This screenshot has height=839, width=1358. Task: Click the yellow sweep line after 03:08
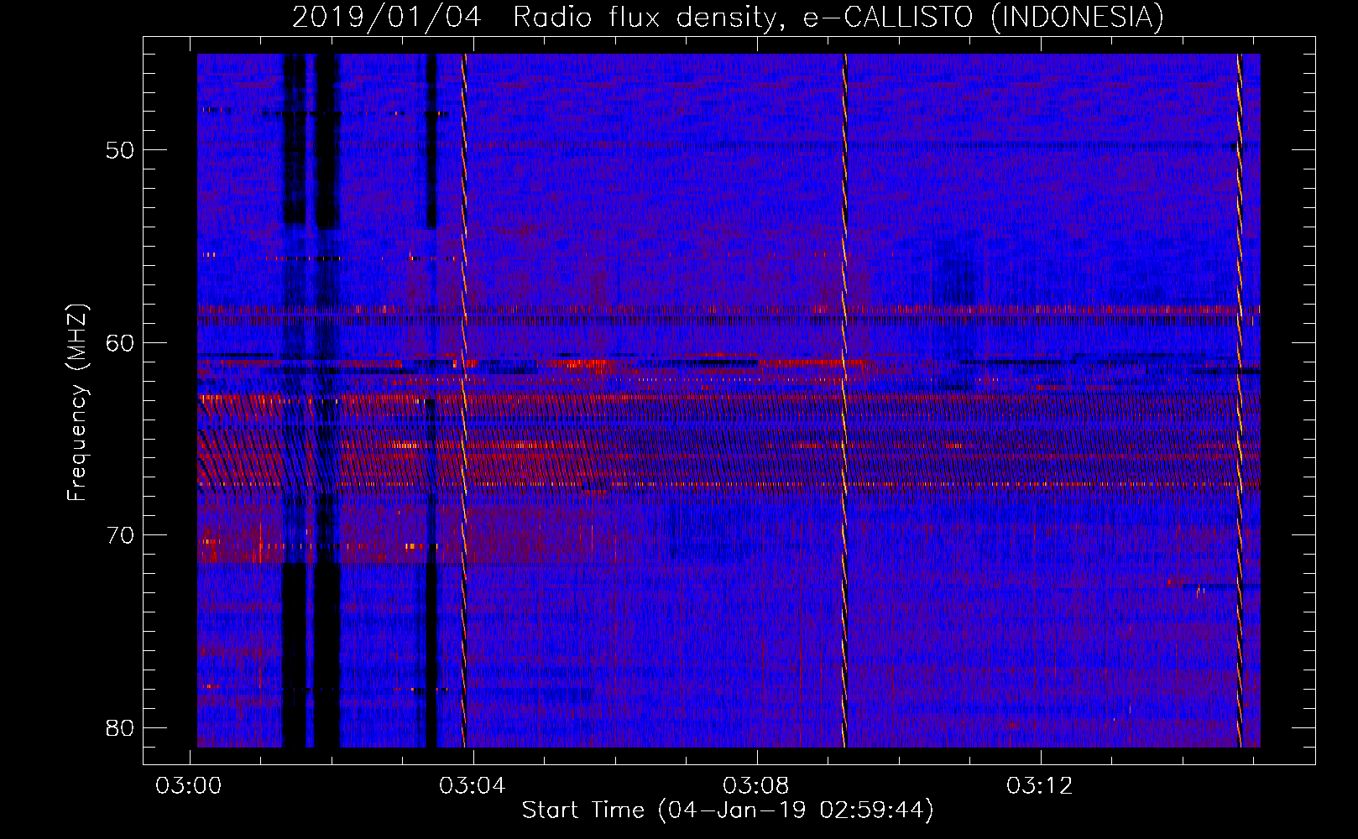click(x=845, y=400)
